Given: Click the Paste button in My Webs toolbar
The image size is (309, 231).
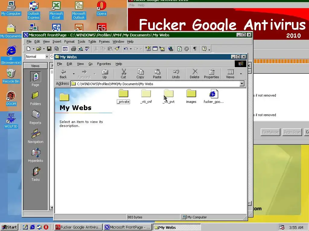Looking at the screenshot, I should [x=157, y=74].
